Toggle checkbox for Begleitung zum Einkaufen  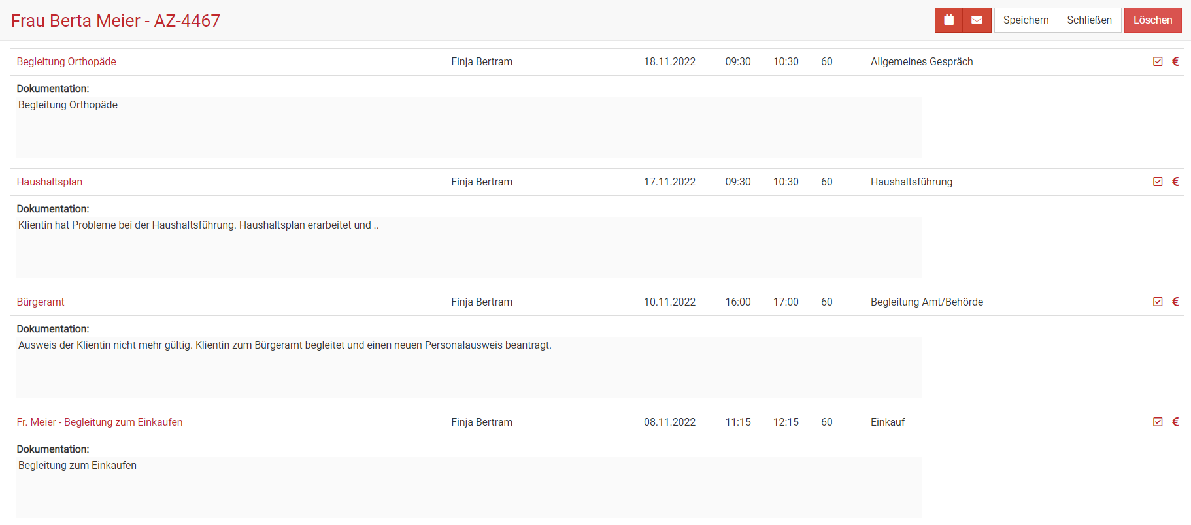point(1158,422)
